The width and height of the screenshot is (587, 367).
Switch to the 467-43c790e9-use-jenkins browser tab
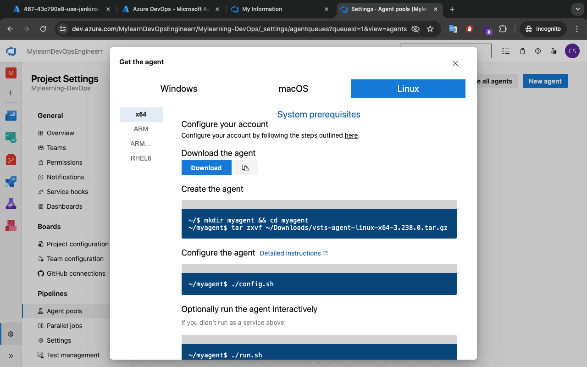(x=62, y=9)
